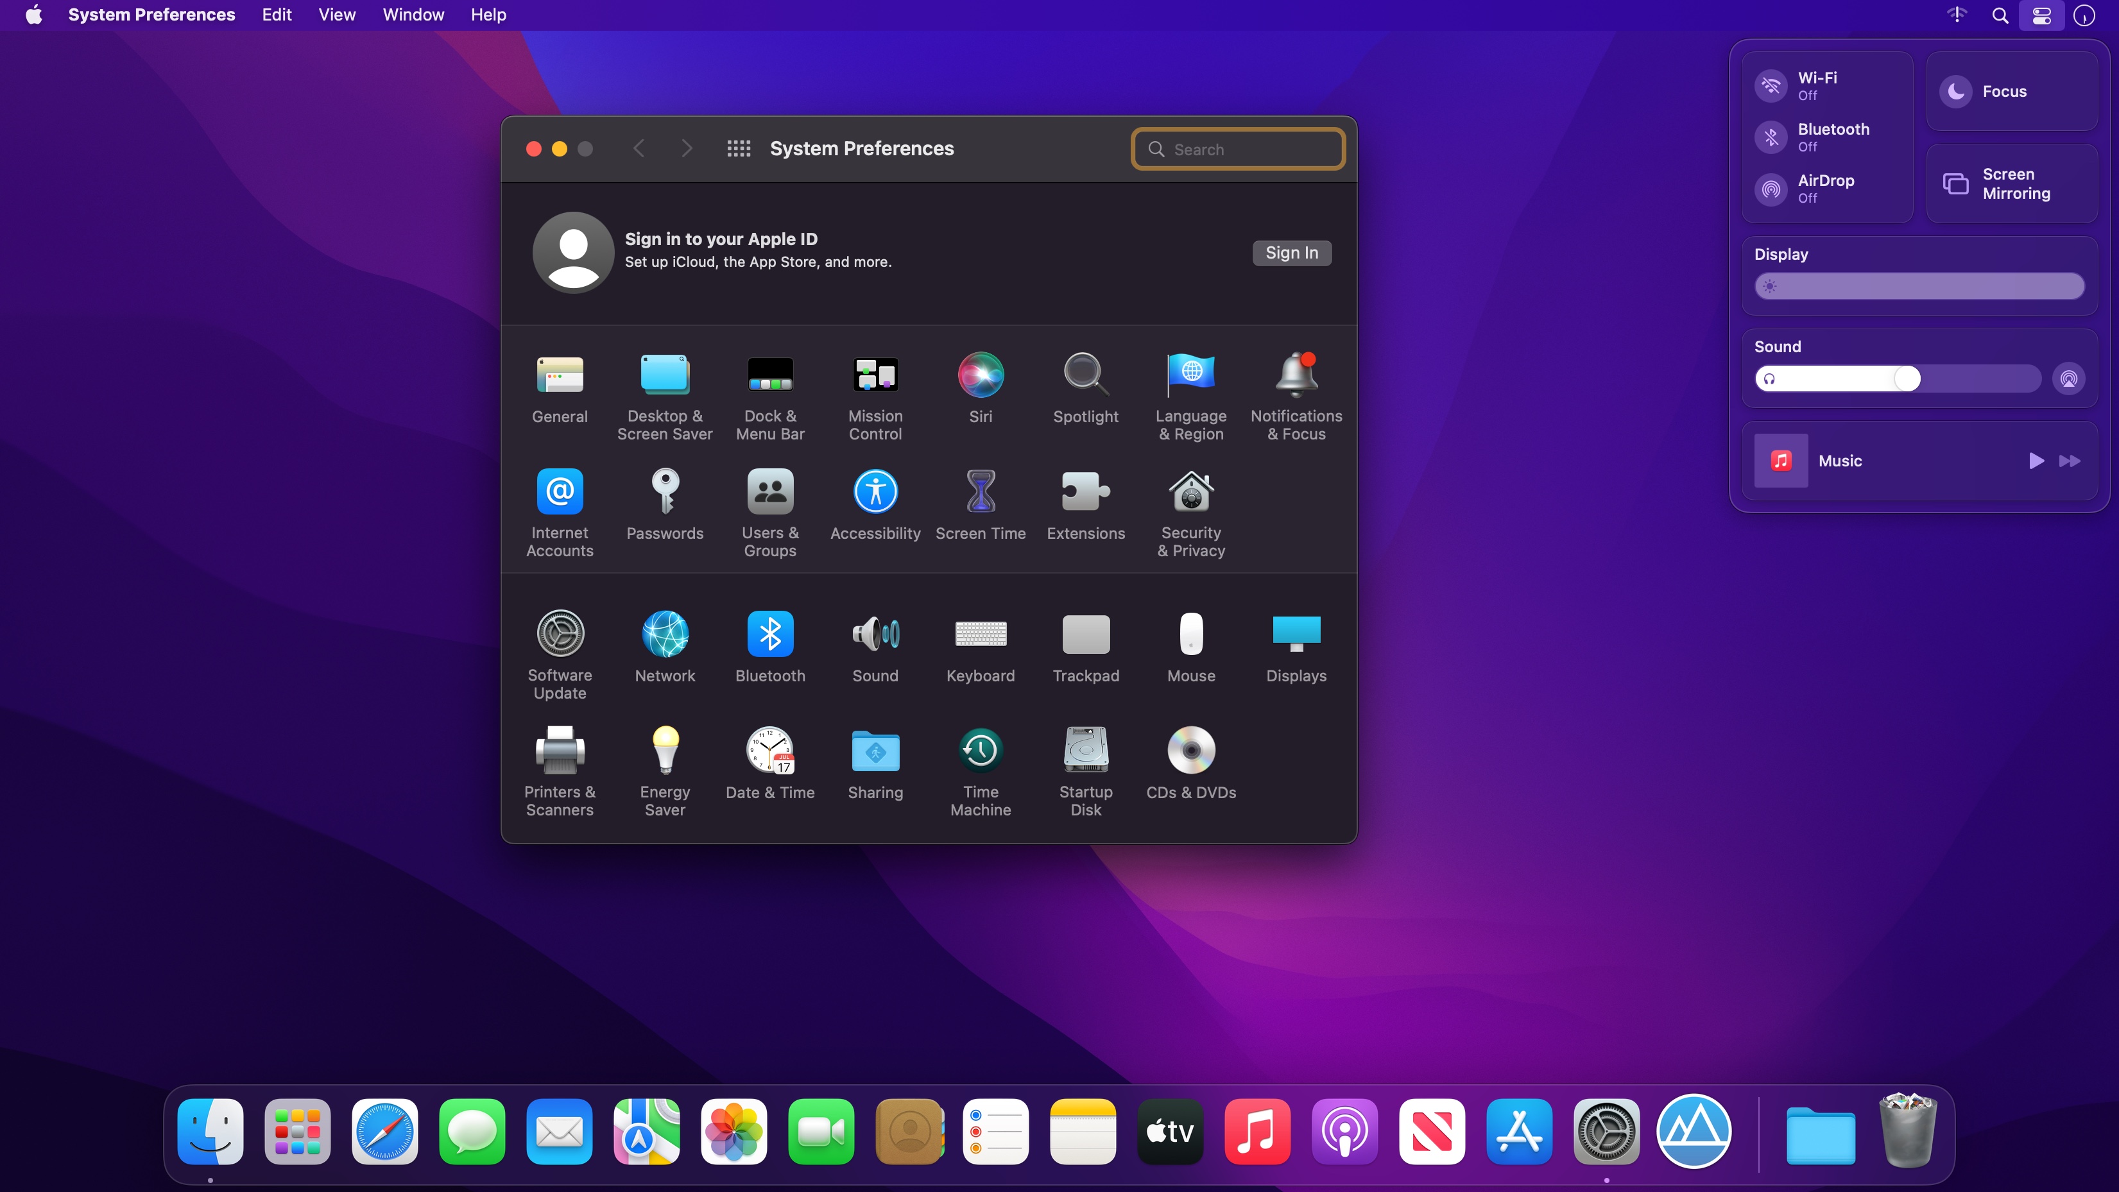Click the Display brightness slider

1919,286
